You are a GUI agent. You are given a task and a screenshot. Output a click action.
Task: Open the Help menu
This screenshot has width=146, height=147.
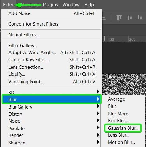click(x=89, y=5)
